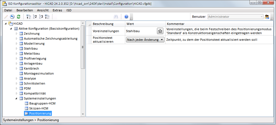
Task: Select Baugruppen-HCM tree item
Action: 42,103
